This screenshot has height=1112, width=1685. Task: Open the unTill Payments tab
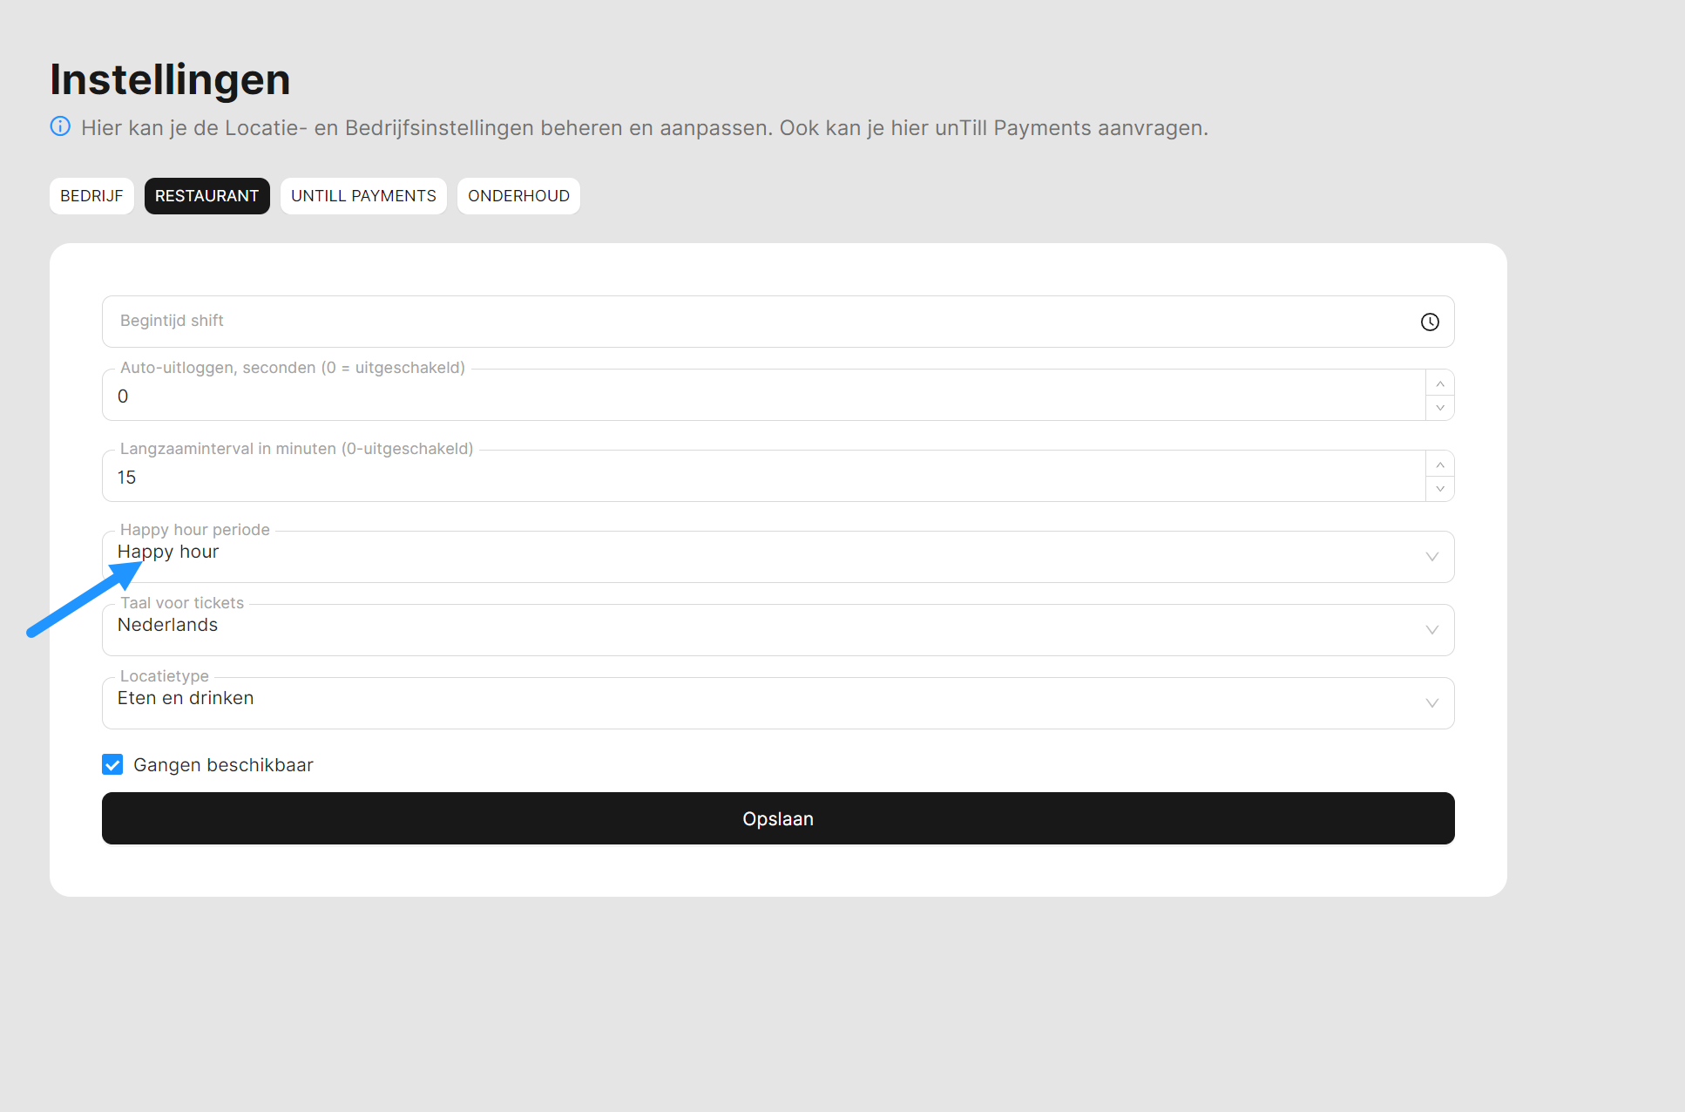tap(363, 196)
